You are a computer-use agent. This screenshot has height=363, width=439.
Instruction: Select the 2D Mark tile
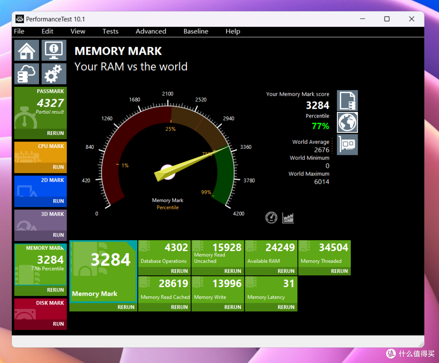click(x=41, y=186)
